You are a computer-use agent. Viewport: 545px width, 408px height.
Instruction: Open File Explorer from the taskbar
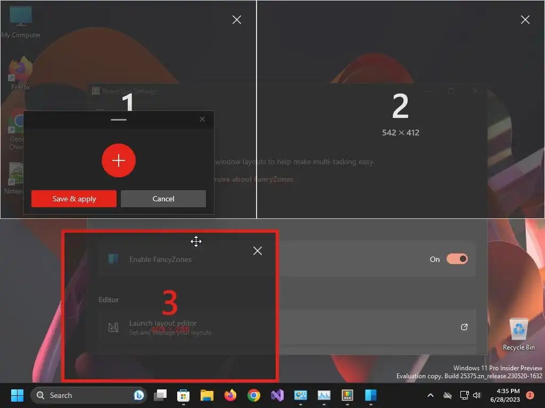coord(207,395)
